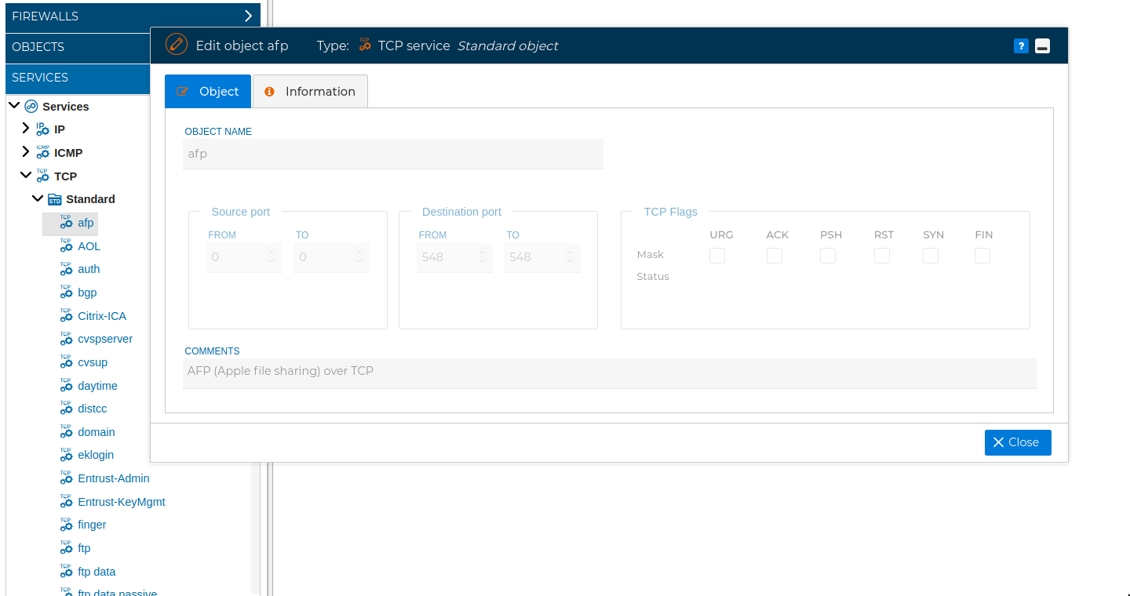This screenshot has width=1130, height=596.
Task: Click the Entrust-KeyMgmt TCP service icon
Action: (x=67, y=501)
